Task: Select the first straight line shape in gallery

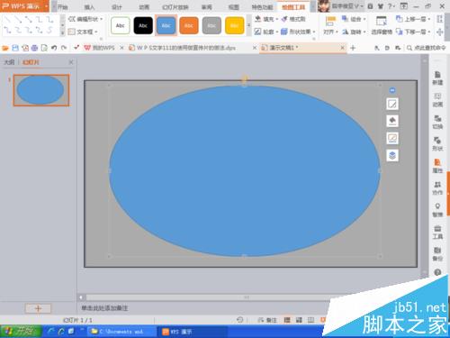Action: pyautogui.click(x=7, y=20)
